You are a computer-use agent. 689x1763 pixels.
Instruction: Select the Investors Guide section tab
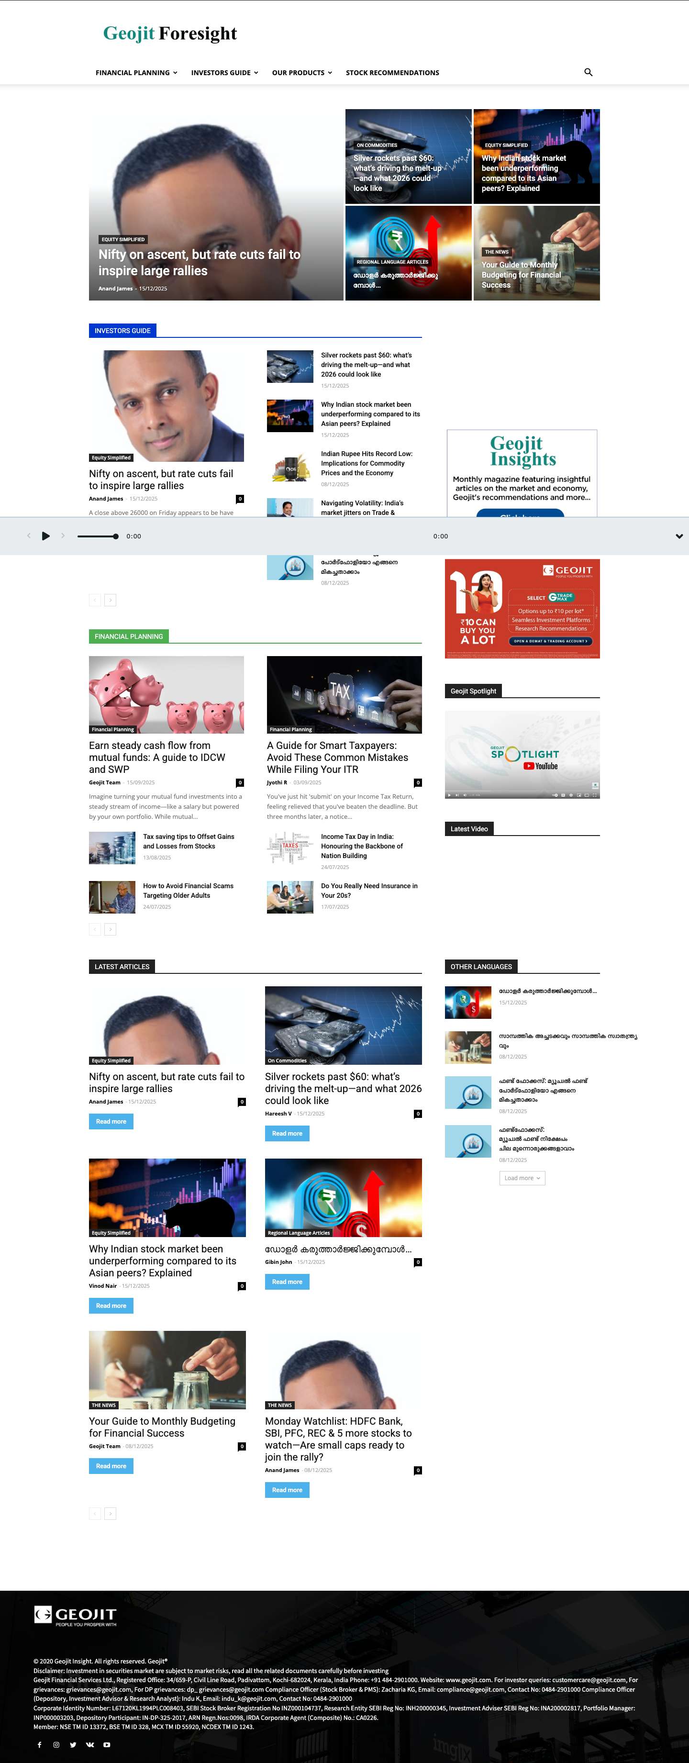(x=122, y=331)
